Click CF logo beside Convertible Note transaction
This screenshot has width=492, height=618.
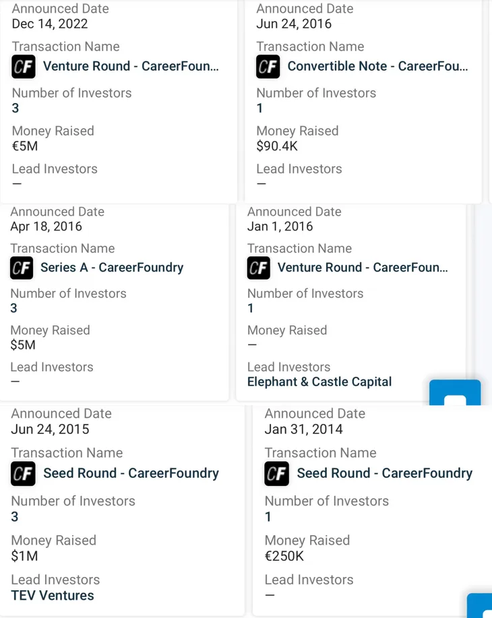268,67
